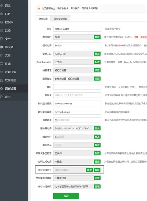
Task: Open 软件商店 in the sidebar
Action: (x=11, y=80)
